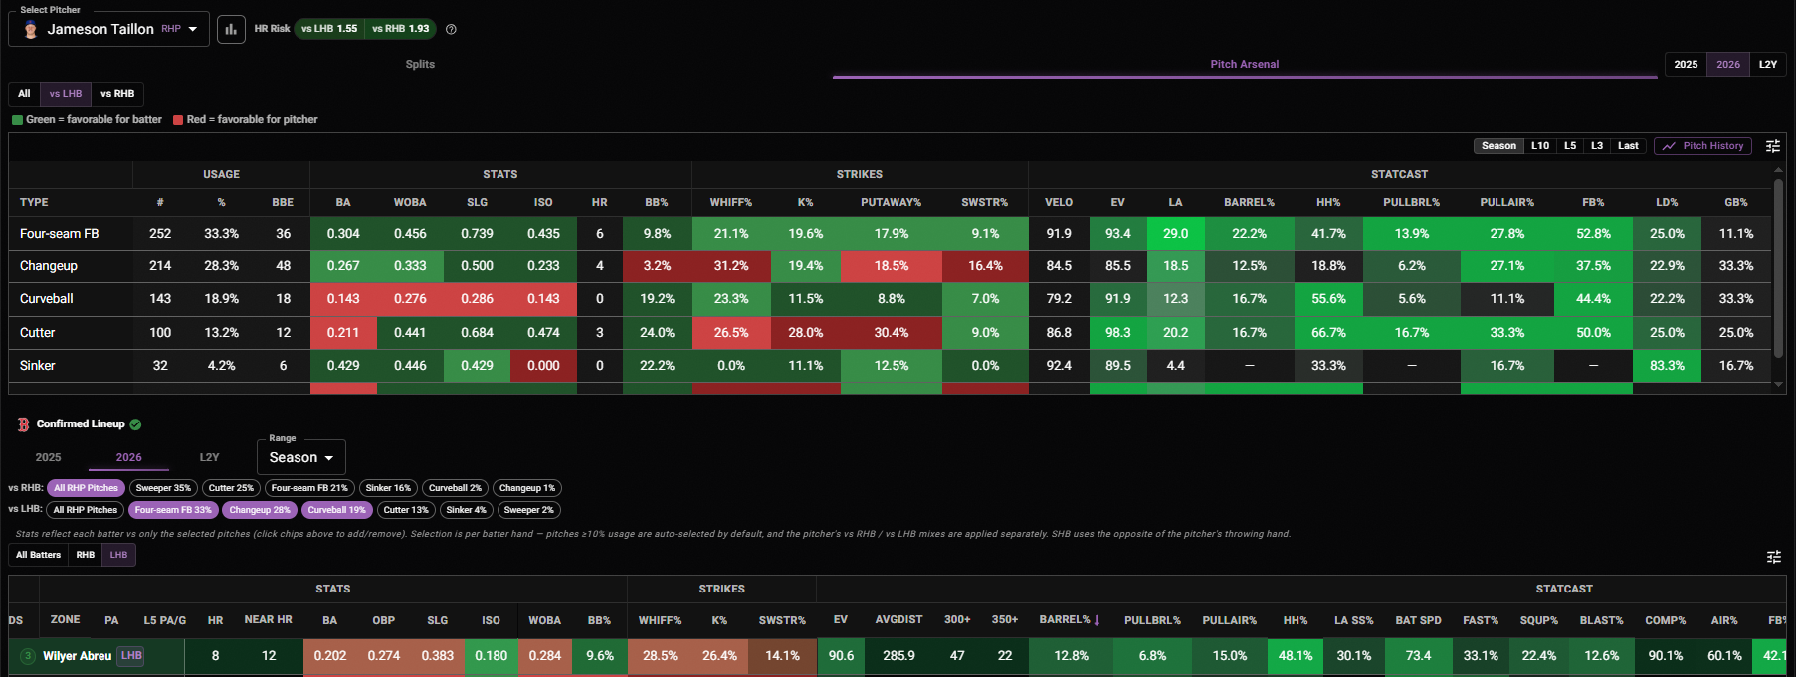Open the pitch arsenal table settings sliders icon
This screenshot has height=677, width=1796.
pyautogui.click(x=1773, y=146)
